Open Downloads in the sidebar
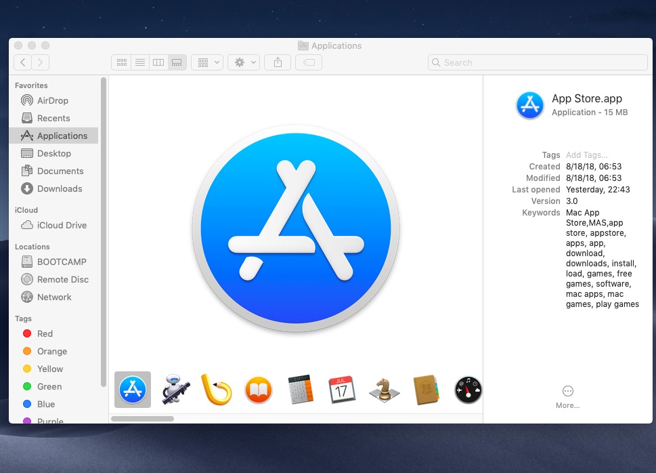Viewport: 656px width, 473px height. [60, 189]
